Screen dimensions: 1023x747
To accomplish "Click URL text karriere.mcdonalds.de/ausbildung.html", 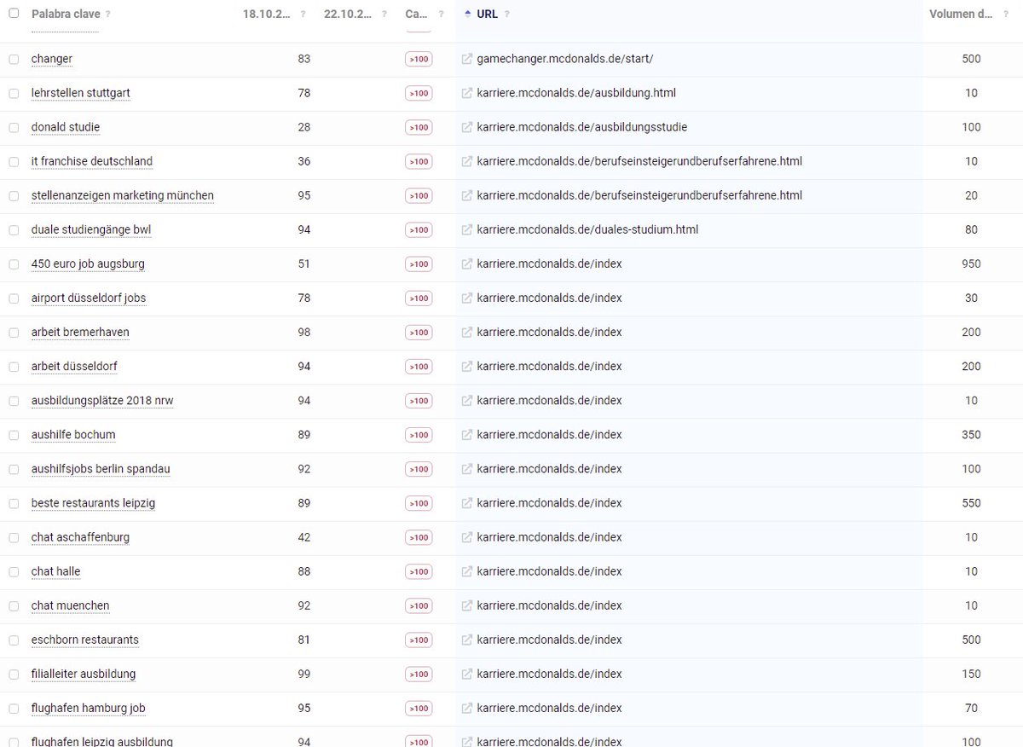I will (x=576, y=93).
